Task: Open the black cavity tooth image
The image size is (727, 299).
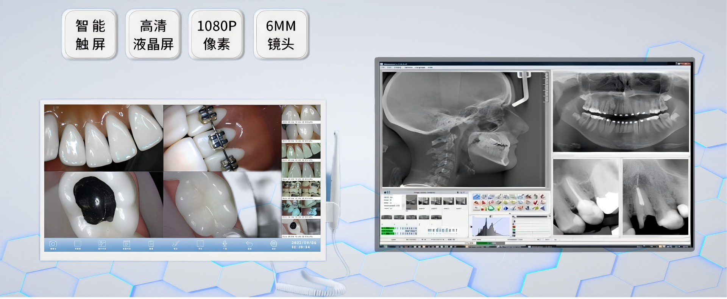Action: 103,204
